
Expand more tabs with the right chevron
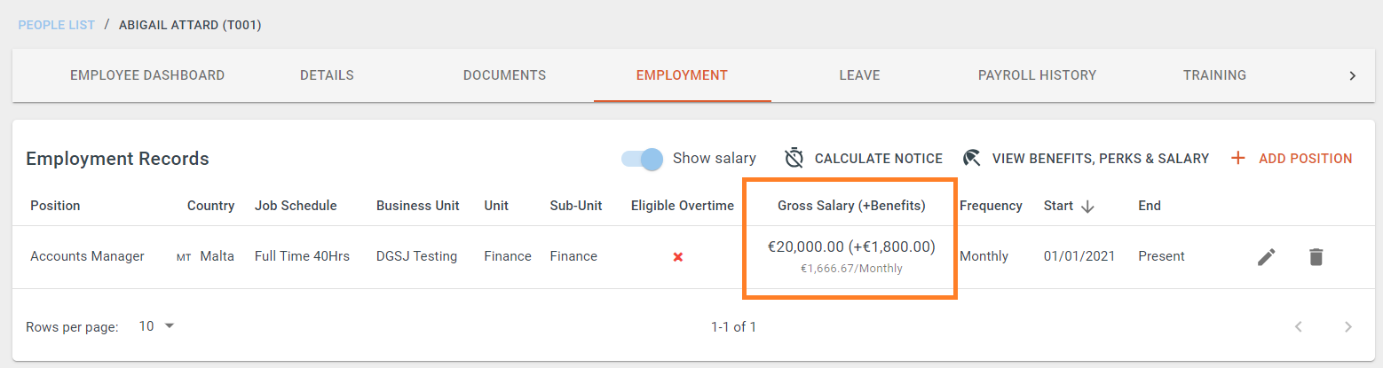(x=1353, y=75)
